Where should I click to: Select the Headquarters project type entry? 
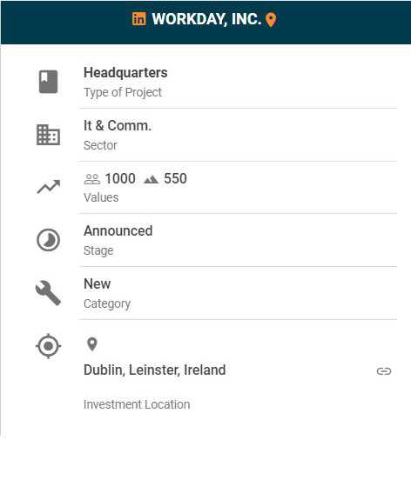[x=125, y=73]
